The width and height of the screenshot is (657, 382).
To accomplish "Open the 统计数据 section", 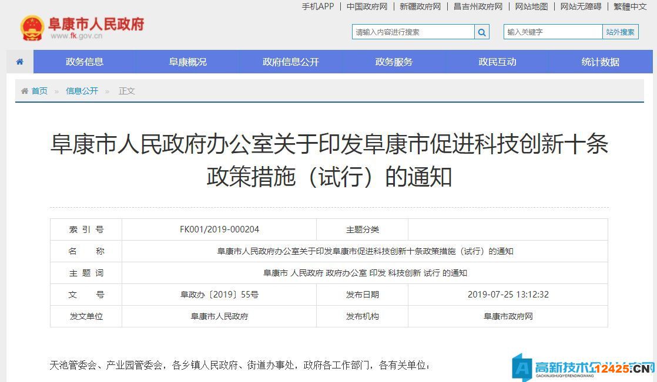I will point(601,62).
